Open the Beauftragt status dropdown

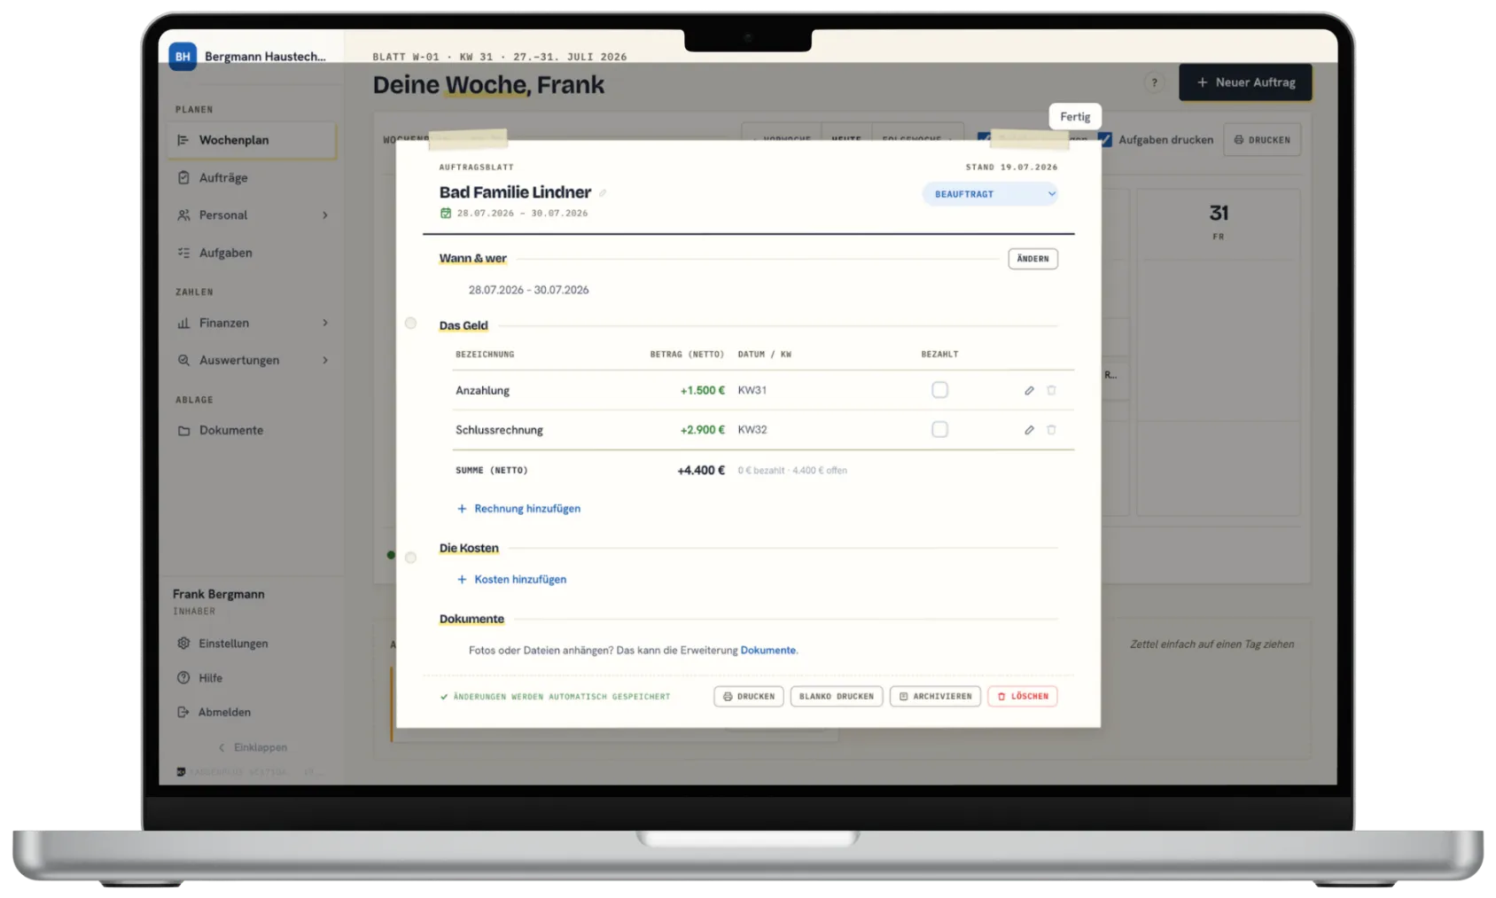990,194
